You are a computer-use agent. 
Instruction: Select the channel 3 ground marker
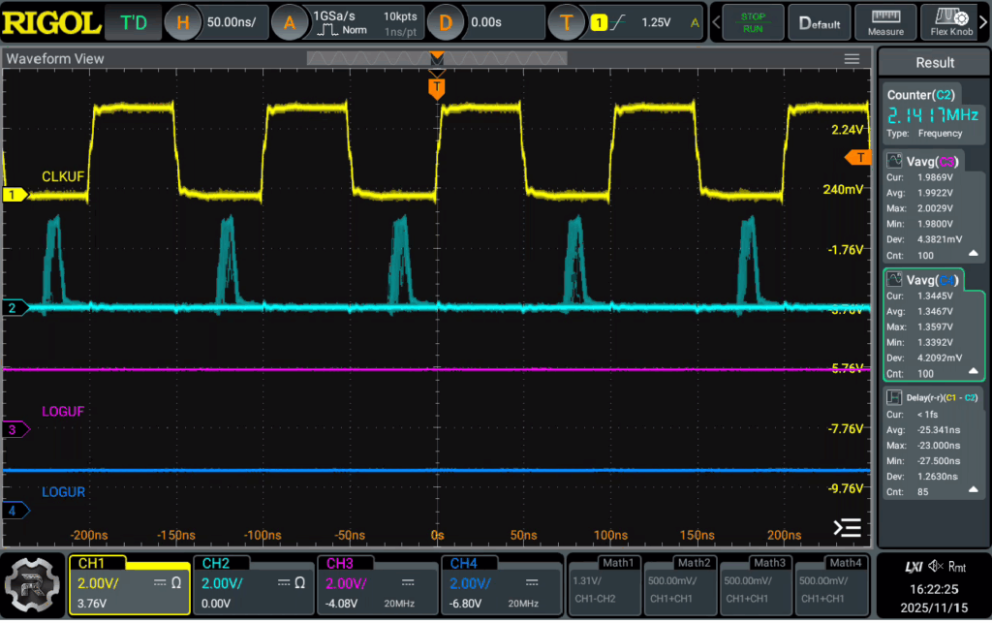15,429
